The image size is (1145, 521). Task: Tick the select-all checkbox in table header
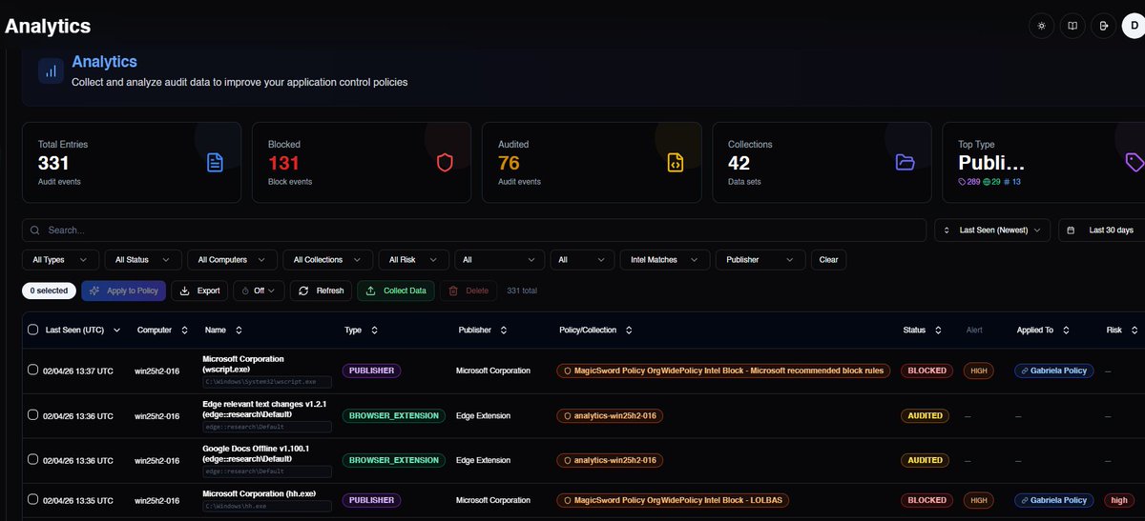33,330
